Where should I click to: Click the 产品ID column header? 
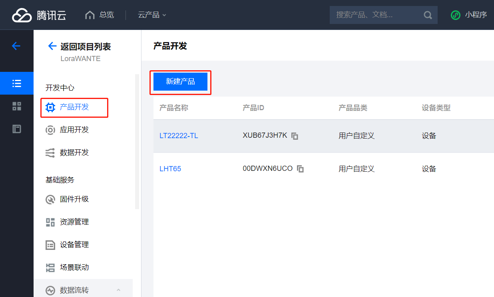click(x=253, y=108)
